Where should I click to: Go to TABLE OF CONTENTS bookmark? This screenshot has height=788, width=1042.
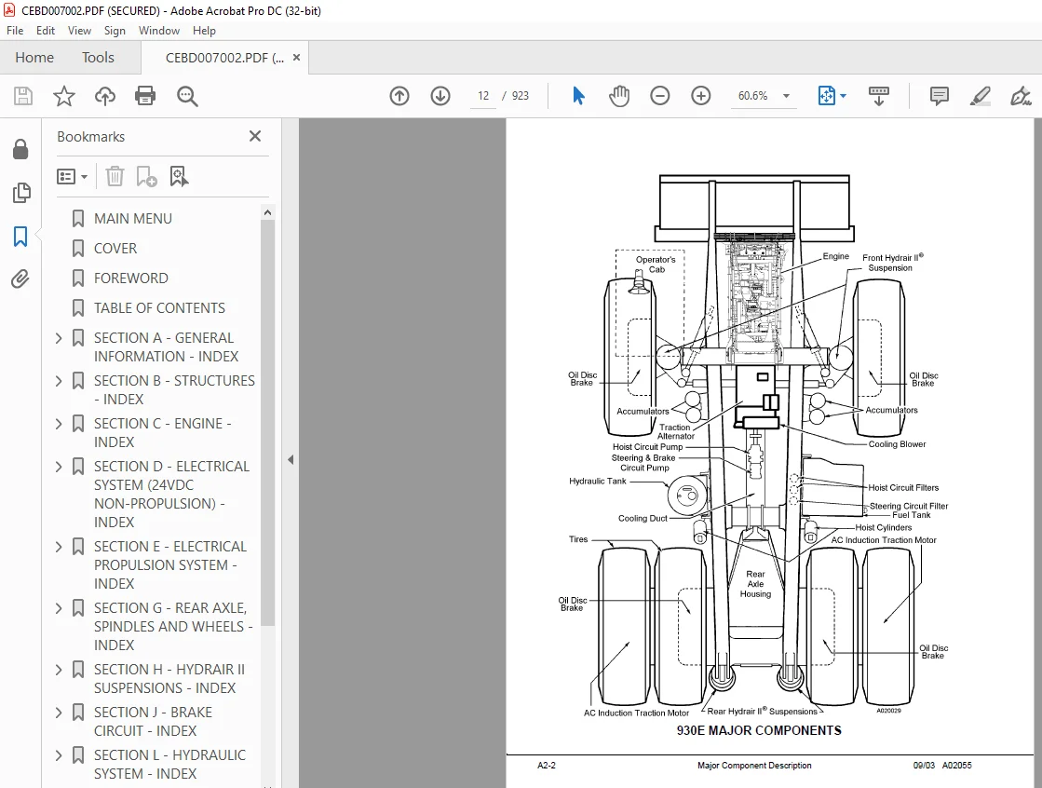159,308
